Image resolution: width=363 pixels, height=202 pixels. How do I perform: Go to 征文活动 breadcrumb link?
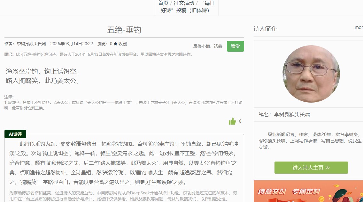pos(184,3)
